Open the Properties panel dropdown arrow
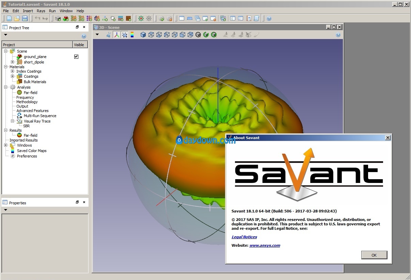 [x=5, y=210]
